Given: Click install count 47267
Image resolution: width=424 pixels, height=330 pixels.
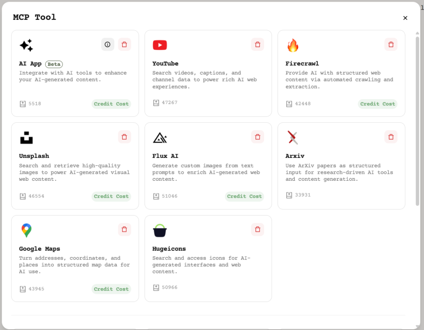Looking at the screenshot, I should 169,102.
